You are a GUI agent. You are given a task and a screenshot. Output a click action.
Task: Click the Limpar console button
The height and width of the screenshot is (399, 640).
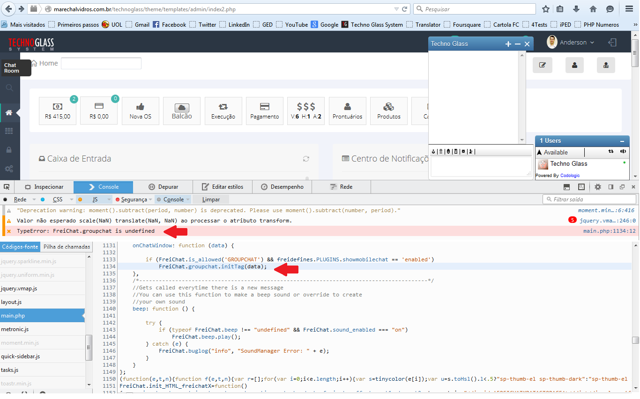click(x=211, y=199)
